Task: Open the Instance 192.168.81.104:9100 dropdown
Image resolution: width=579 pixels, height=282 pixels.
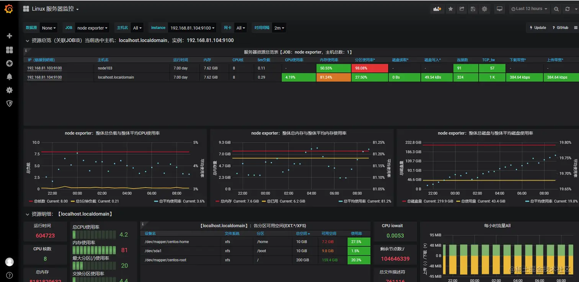Action: (192, 28)
